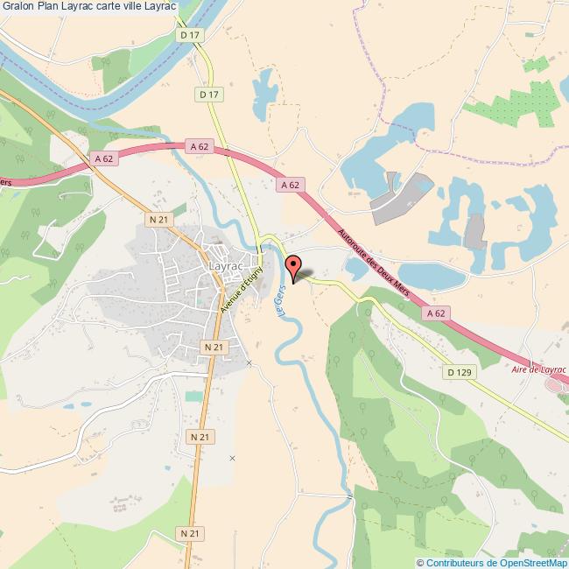
Task: Click the A 62 shield beside the D 17 crossing
Action: click(x=200, y=146)
